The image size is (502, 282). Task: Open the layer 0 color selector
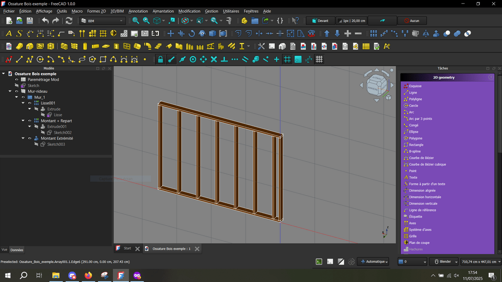click(x=412, y=261)
